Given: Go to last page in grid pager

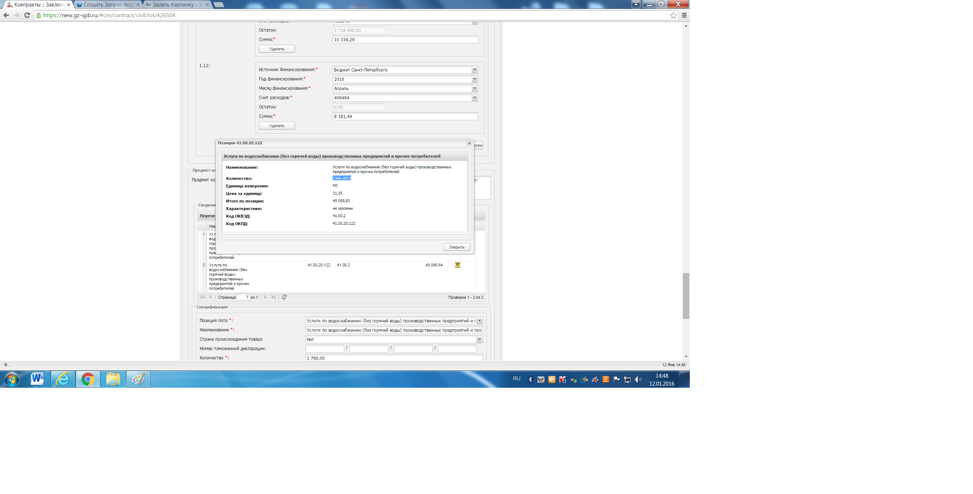Looking at the screenshot, I should pyautogui.click(x=273, y=297).
